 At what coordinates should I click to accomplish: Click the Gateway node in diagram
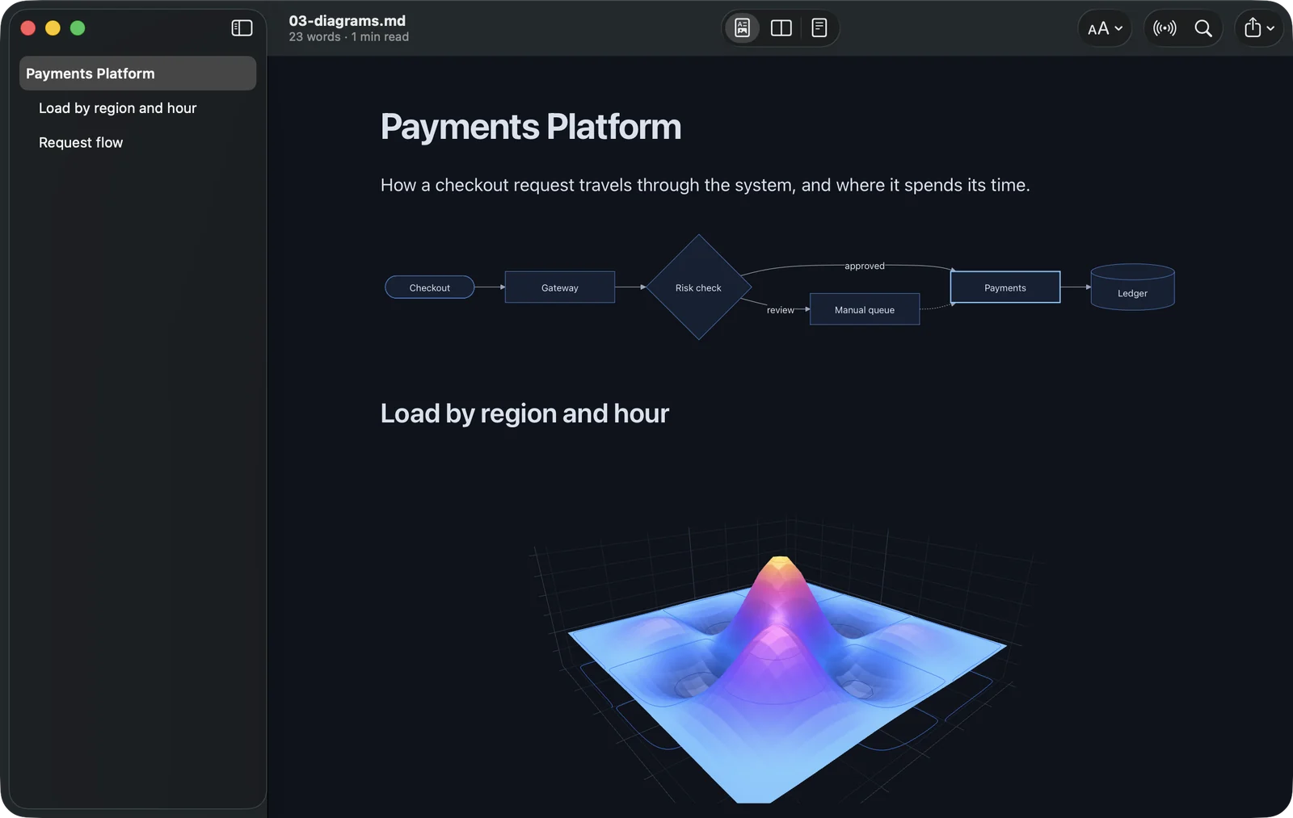[560, 287]
